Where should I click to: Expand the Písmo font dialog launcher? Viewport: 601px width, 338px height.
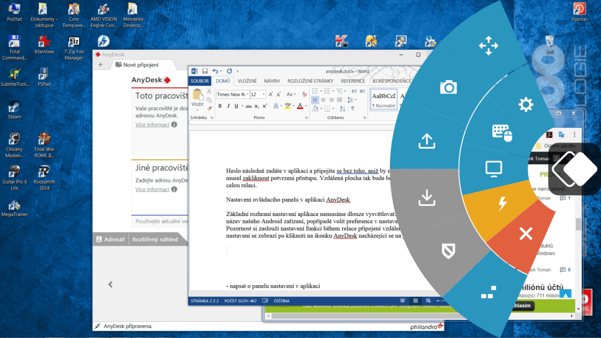tap(306, 118)
